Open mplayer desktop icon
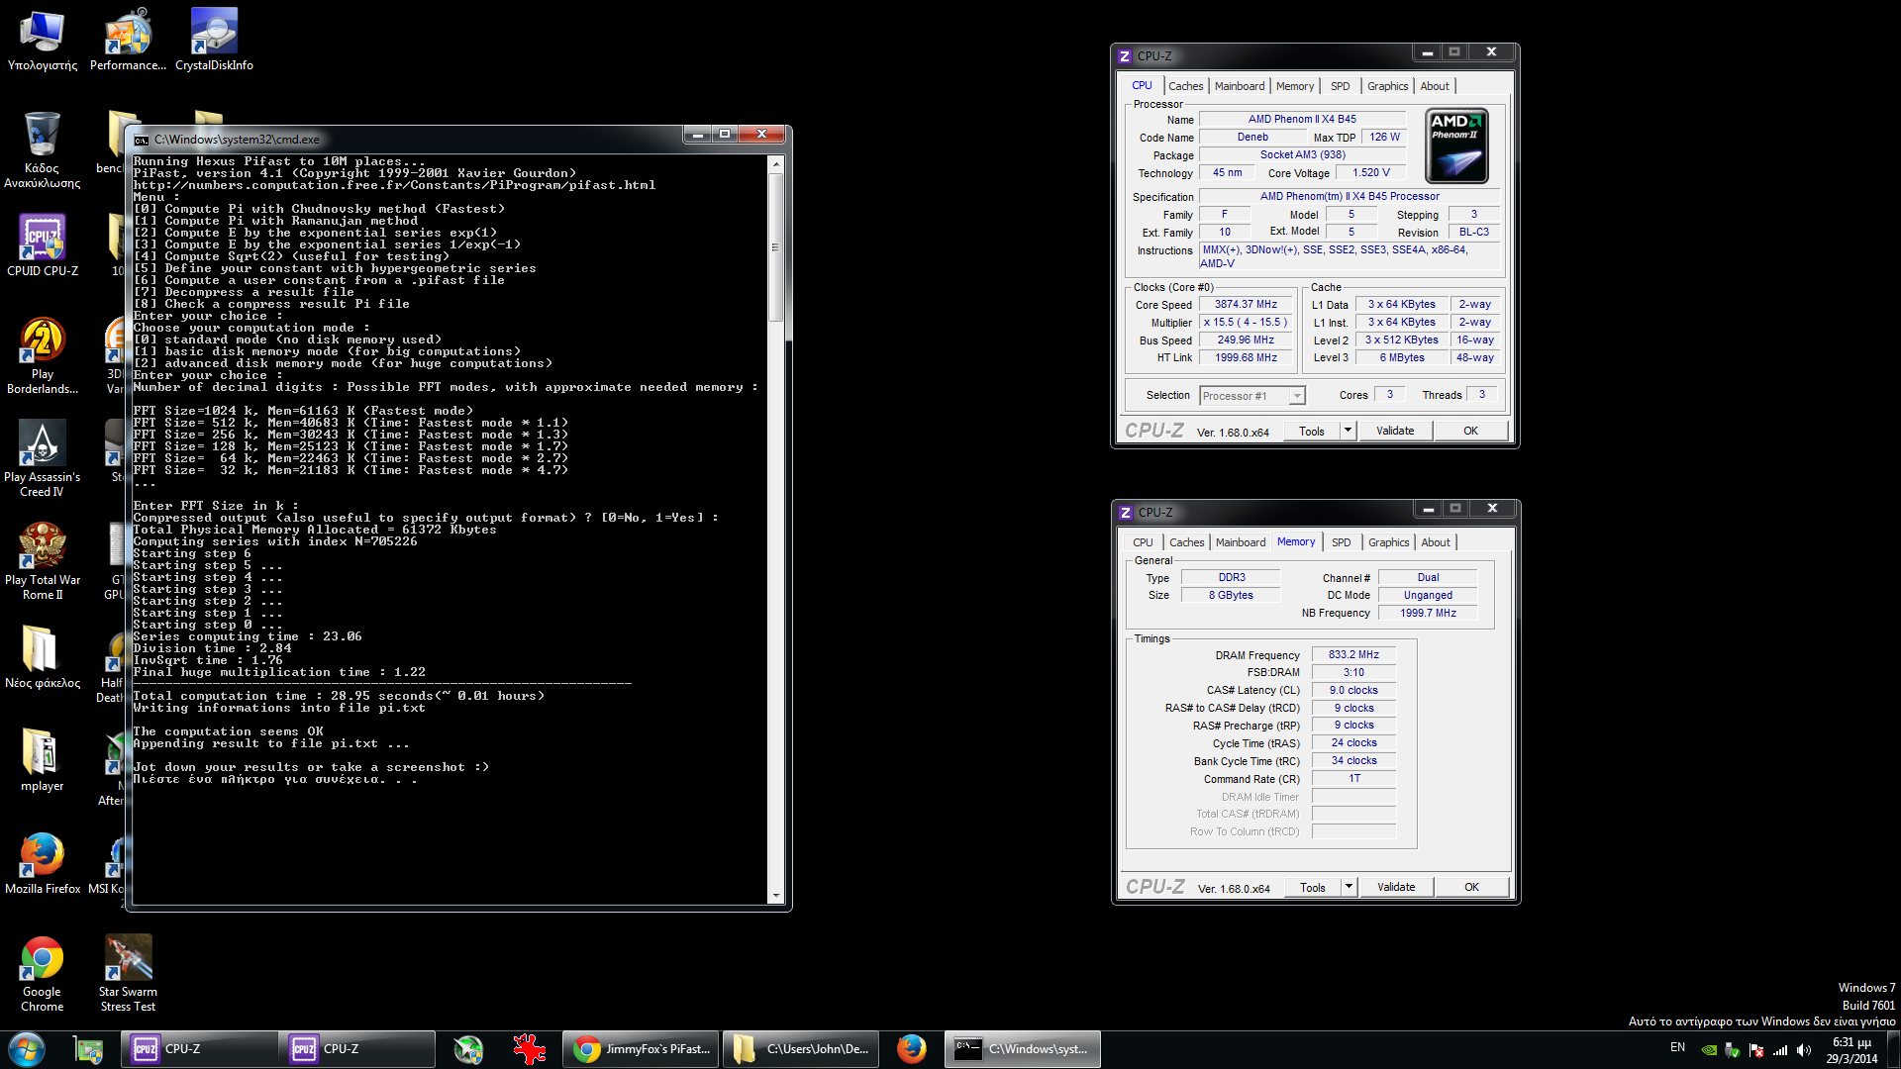This screenshot has width=1901, height=1069. [43, 760]
